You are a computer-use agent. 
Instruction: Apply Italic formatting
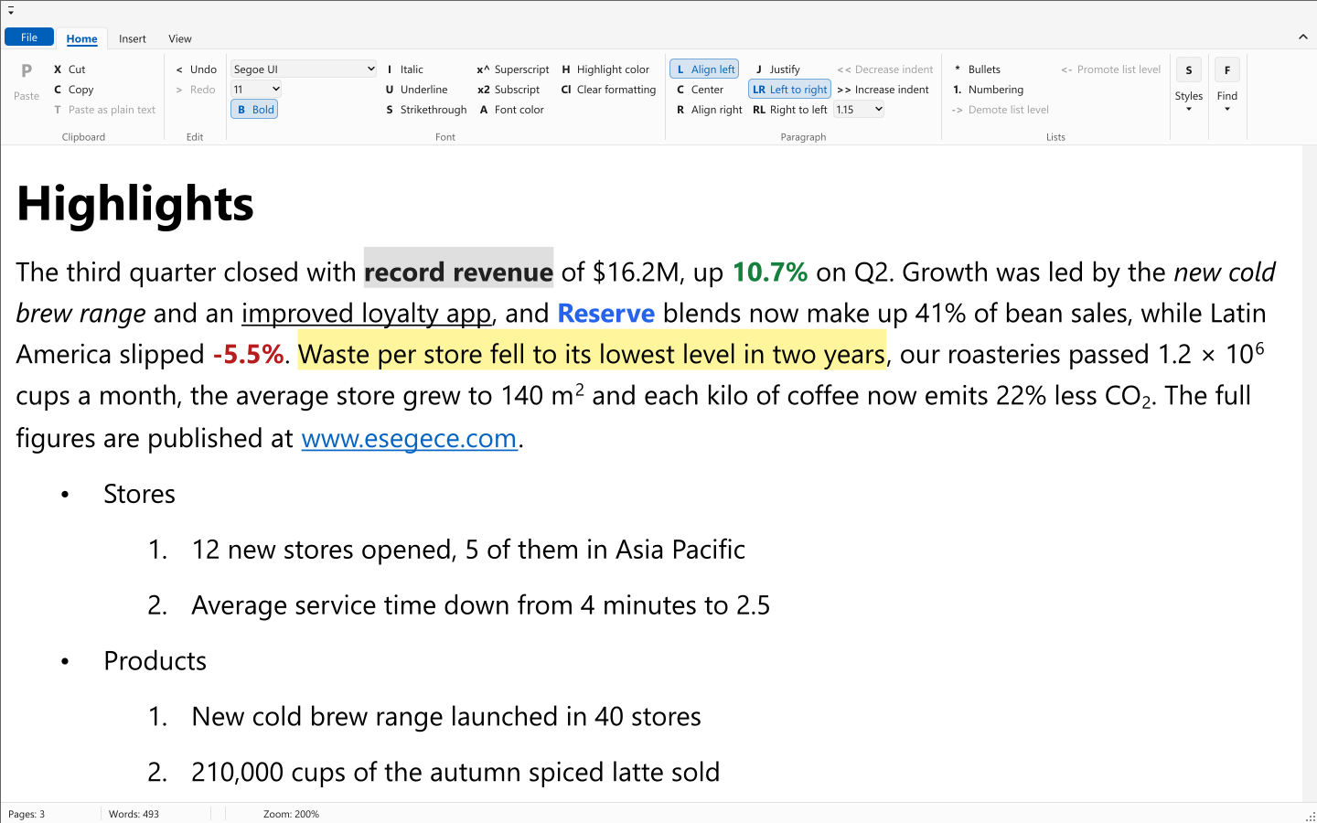pos(403,69)
